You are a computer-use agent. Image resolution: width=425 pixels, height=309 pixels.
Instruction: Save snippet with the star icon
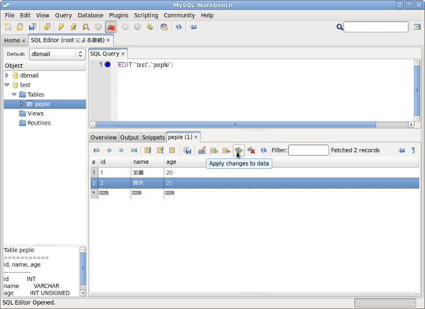[47, 27]
